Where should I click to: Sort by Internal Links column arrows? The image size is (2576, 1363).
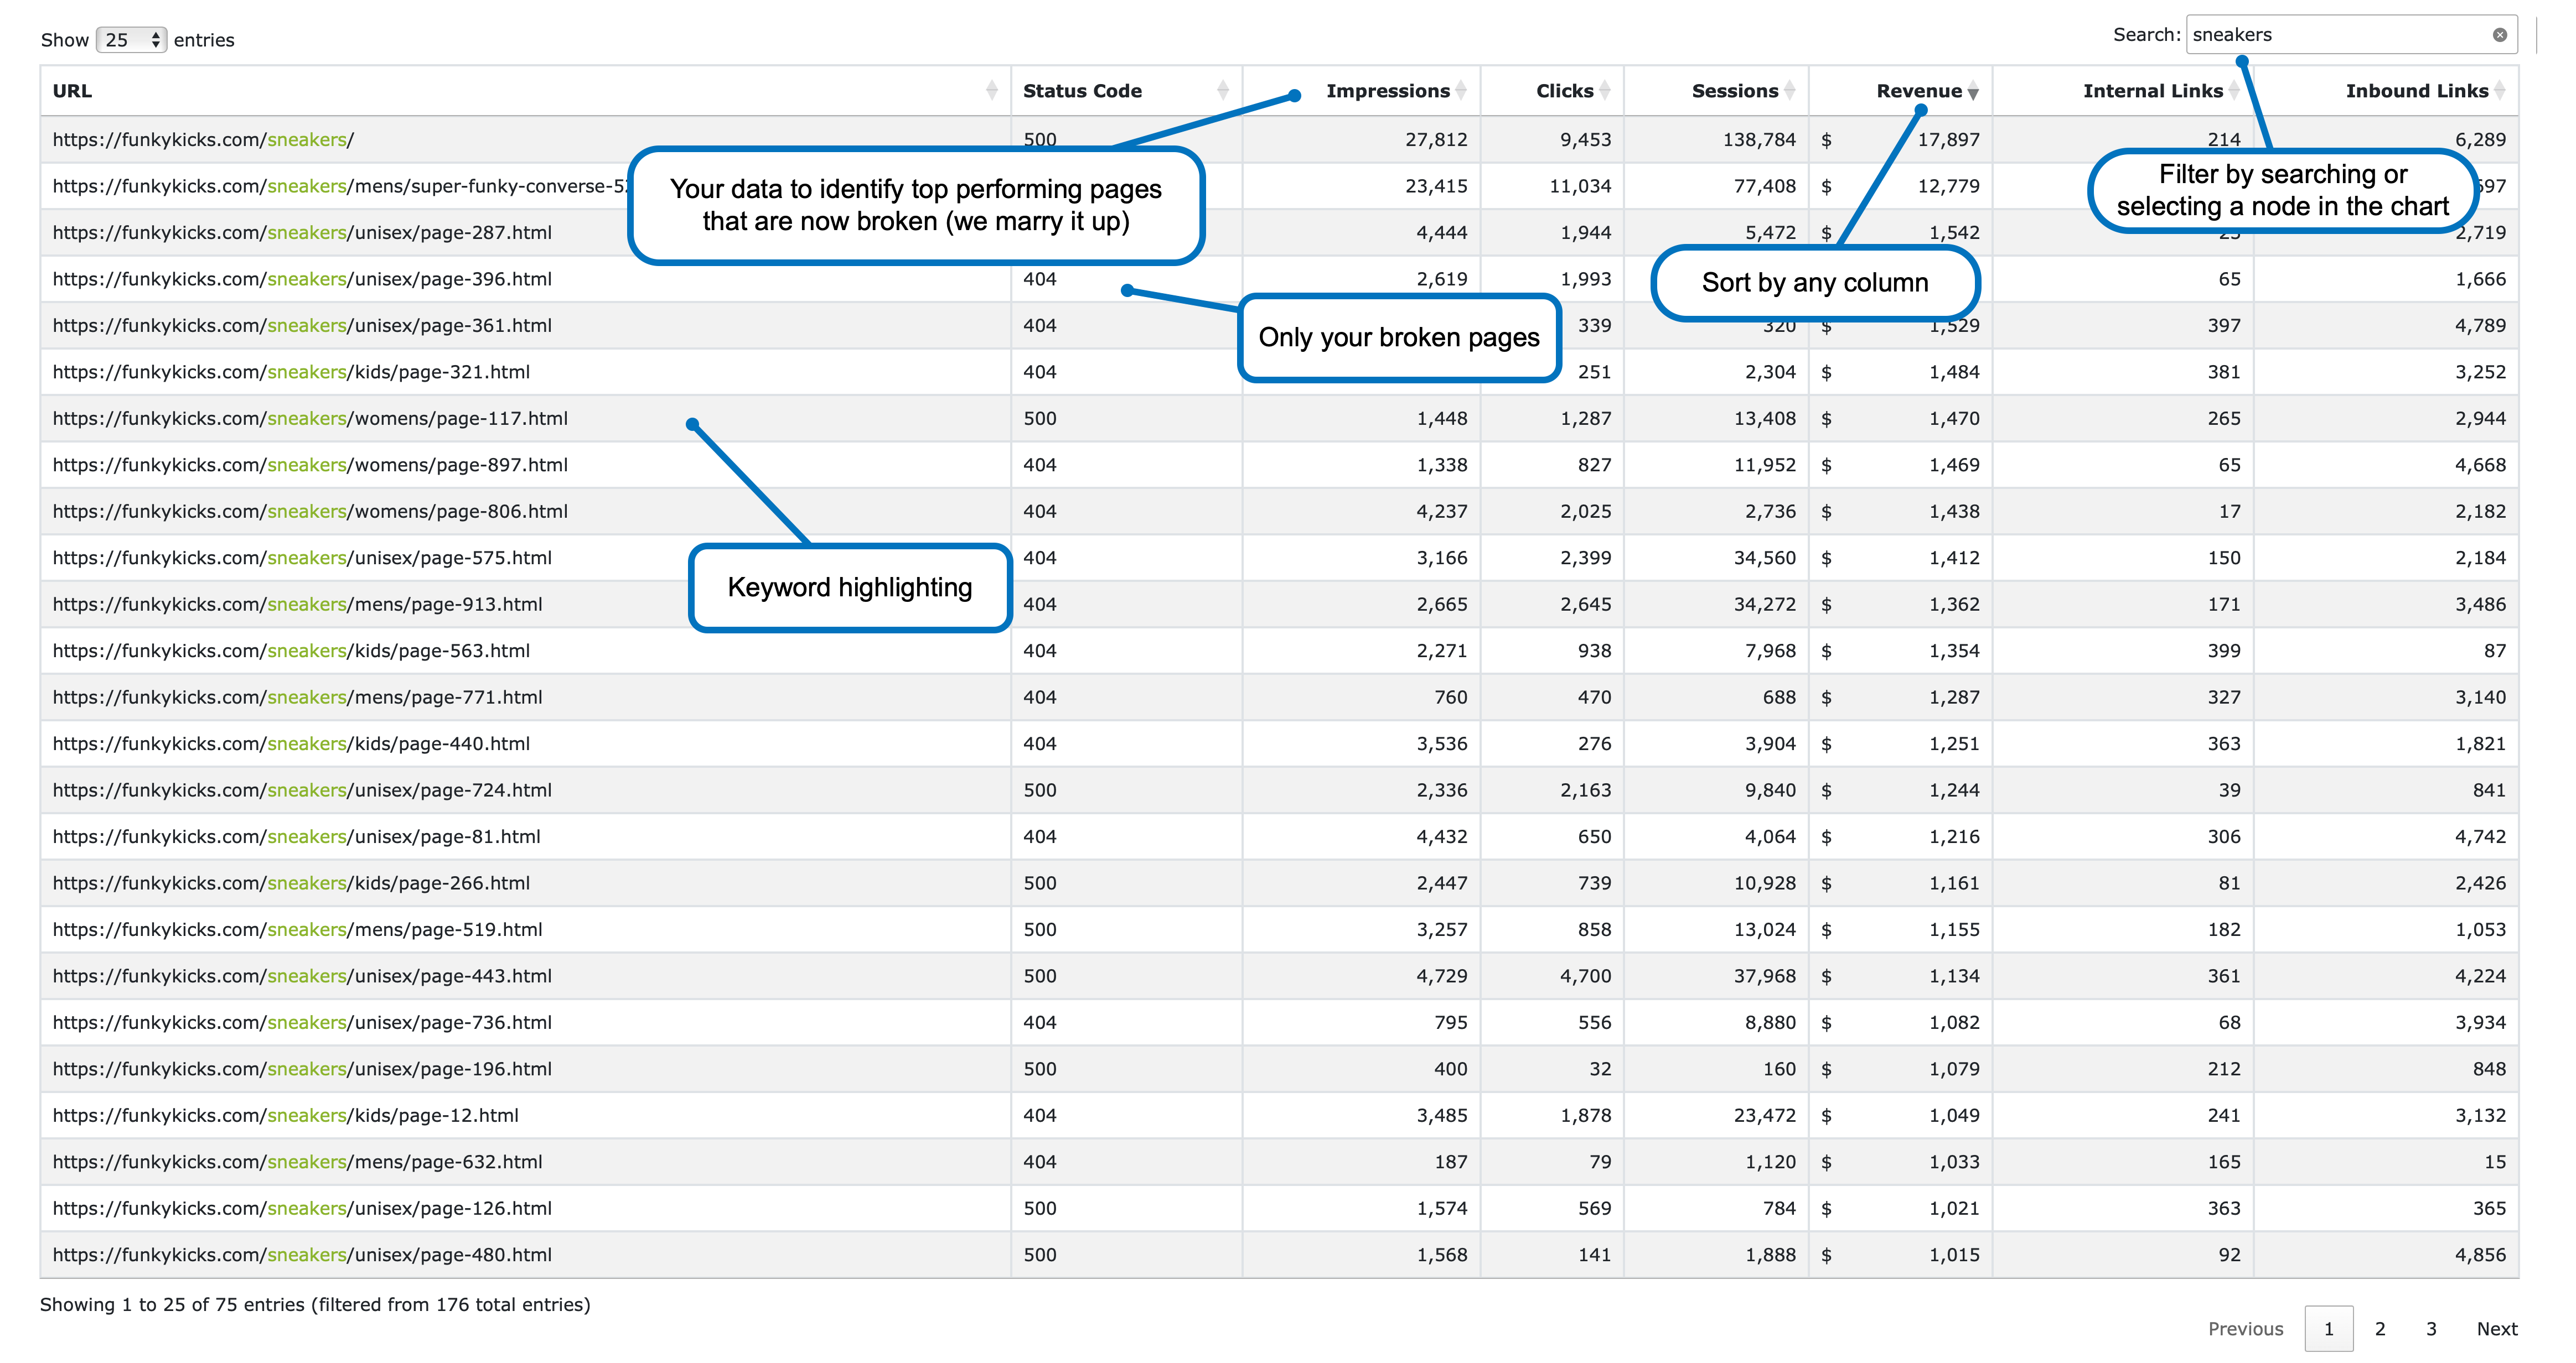(x=2233, y=91)
